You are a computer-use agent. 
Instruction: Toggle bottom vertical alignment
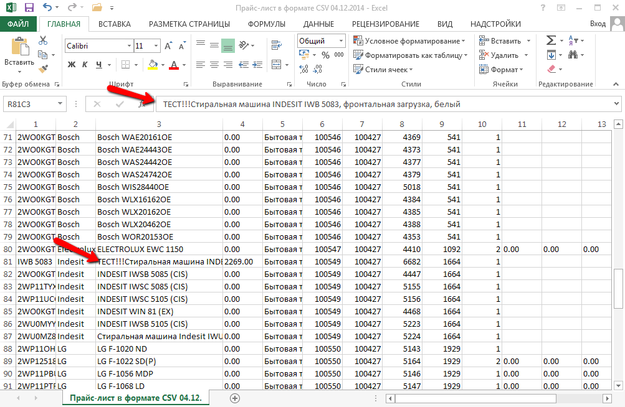pos(228,46)
